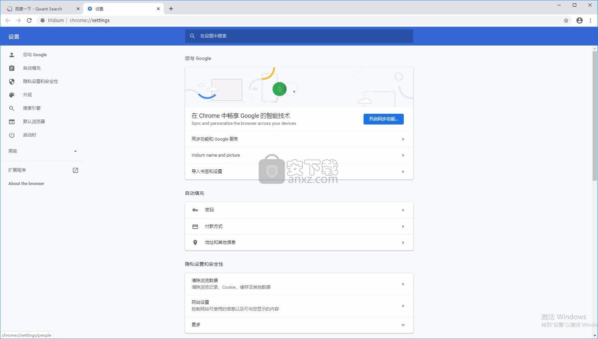
Task: Click the browser window icon for 默认浏览器
Action: [x=12, y=122]
